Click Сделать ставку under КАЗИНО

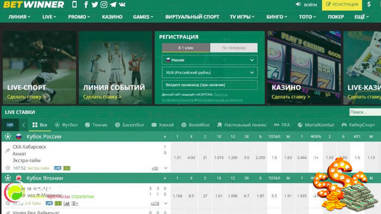291,97
